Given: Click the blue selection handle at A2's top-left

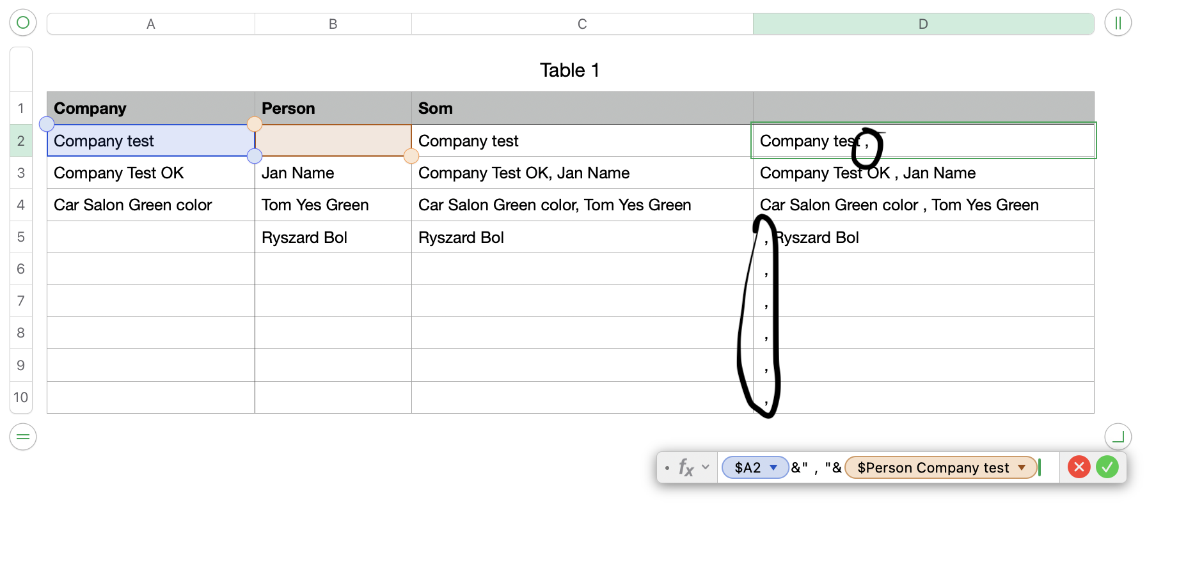Looking at the screenshot, I should tap(47, 124).
